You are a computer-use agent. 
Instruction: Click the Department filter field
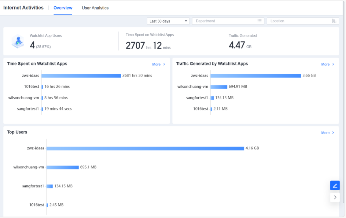click(228, 21)
